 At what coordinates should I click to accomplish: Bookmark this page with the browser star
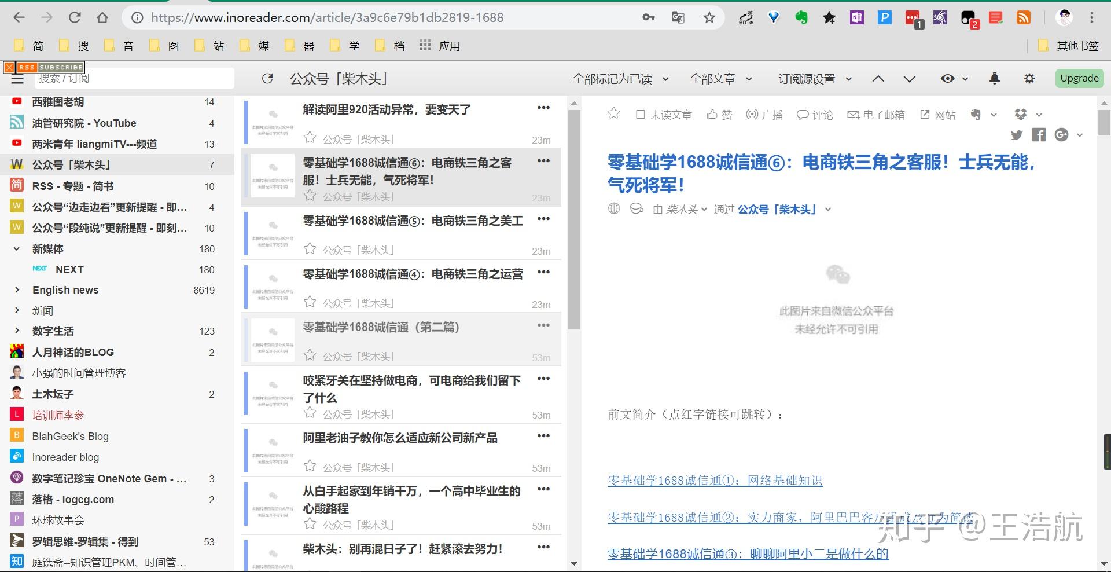[709, 17]
